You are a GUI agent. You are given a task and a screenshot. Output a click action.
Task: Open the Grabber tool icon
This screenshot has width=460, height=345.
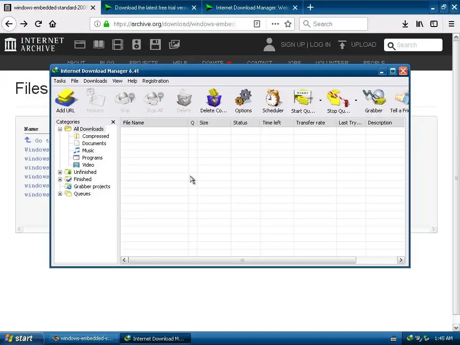(x=373, y=101)
